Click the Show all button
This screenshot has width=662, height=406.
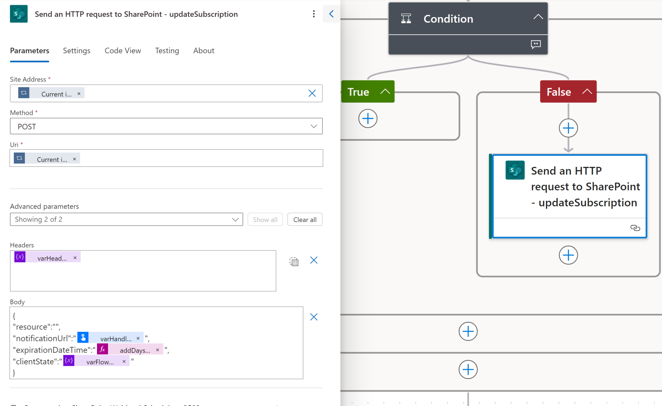[265, 219]
